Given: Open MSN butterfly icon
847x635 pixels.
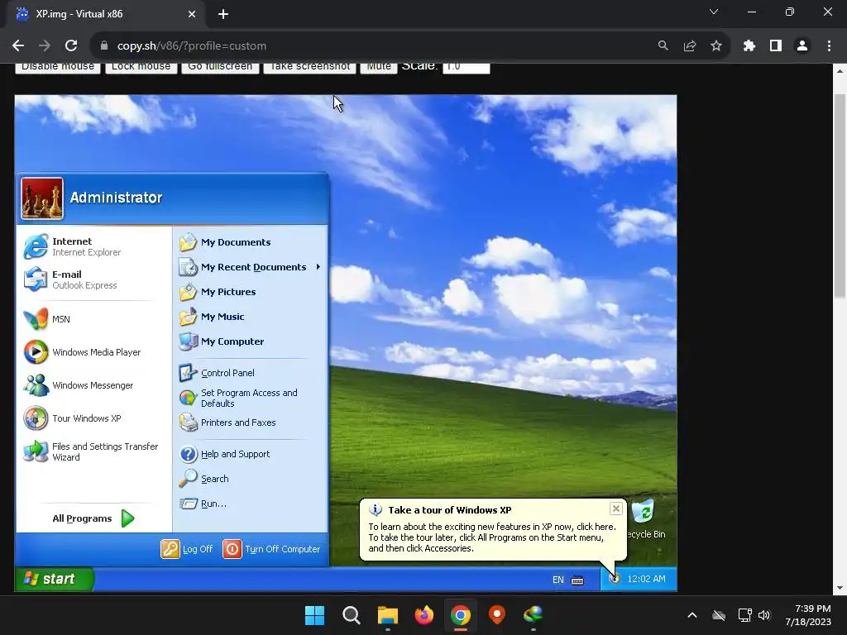Looking at the screenshot, I should click(36, 319).
